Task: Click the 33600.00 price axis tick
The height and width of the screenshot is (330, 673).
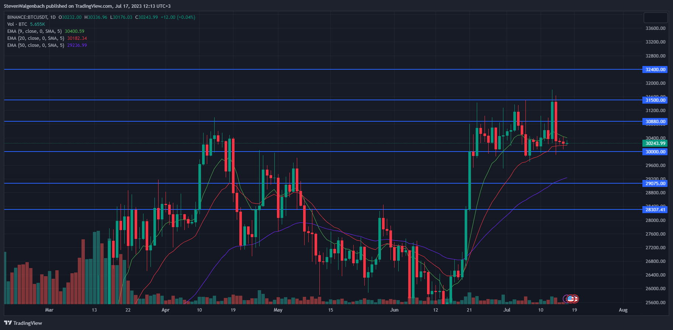Action: 656,28
